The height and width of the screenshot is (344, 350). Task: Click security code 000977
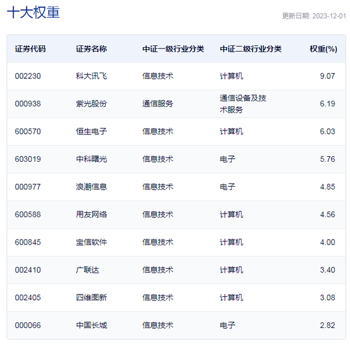(x=28, y=187)
